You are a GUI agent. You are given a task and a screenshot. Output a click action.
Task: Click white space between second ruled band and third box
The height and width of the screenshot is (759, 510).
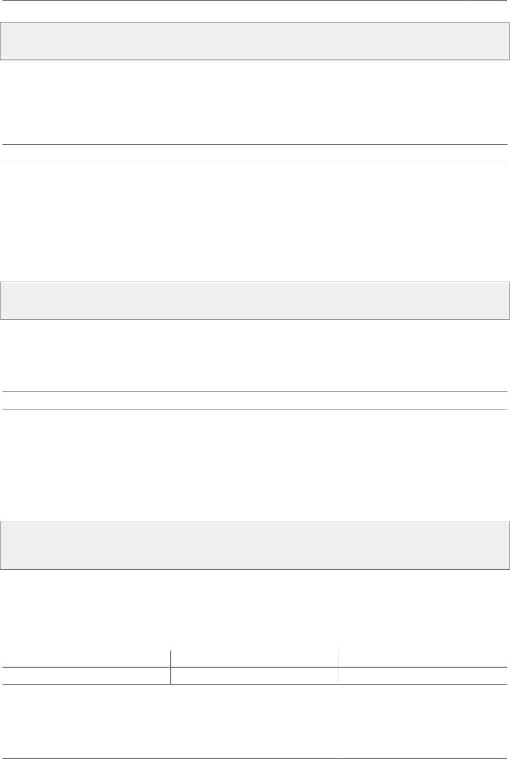coord(255,464)
